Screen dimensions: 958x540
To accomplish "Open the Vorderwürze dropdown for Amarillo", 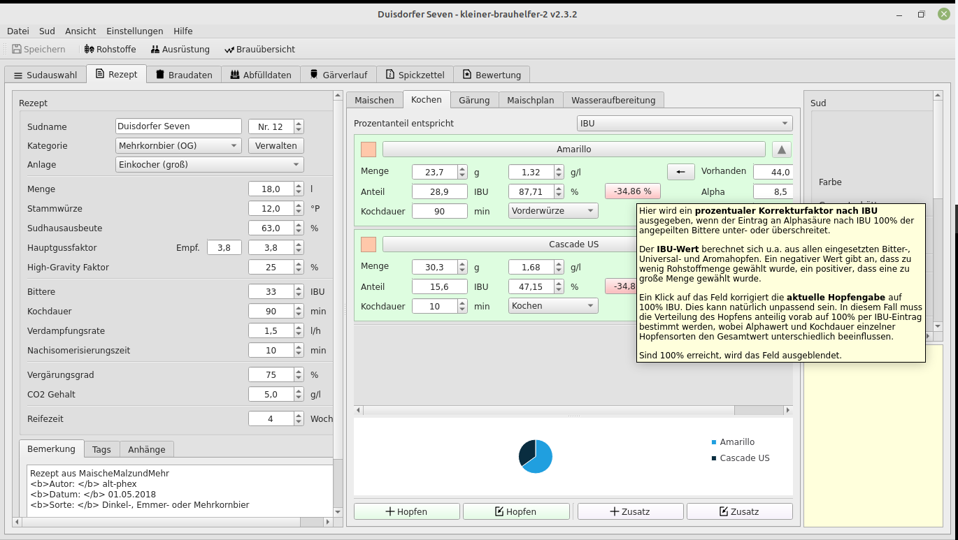I will pos(552,211).
